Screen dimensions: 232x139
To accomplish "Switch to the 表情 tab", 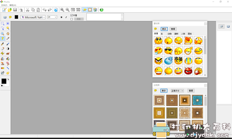I will (156, 33).
